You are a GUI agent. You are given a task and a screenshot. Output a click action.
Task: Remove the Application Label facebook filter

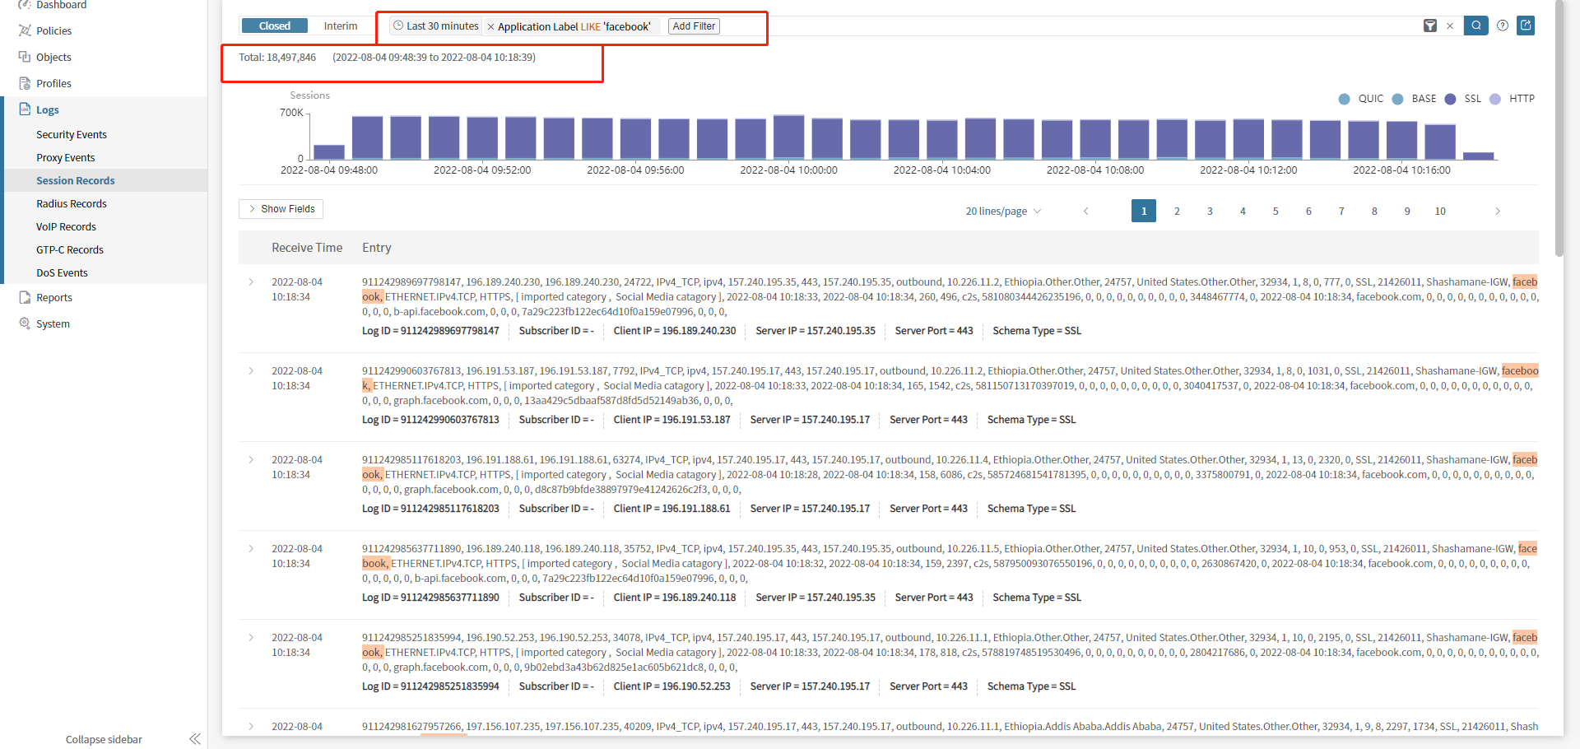click(491, 27)
